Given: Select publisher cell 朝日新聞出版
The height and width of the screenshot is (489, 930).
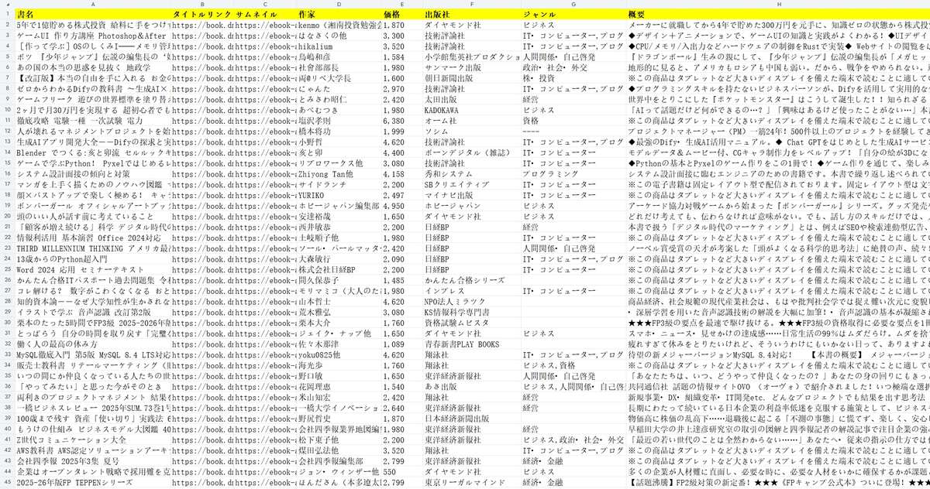Looking at the screenshot, I should pyautogui.click(x=473, y=79).
